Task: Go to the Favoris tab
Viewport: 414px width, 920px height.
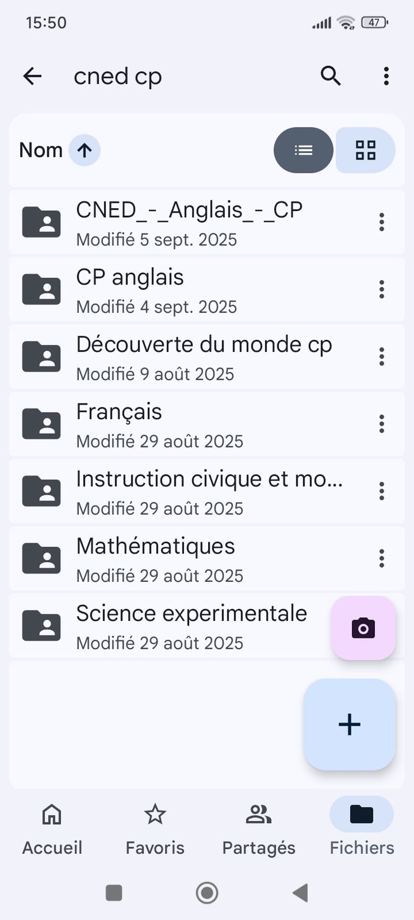Action: pyautogui.click(x=155, y=828)
